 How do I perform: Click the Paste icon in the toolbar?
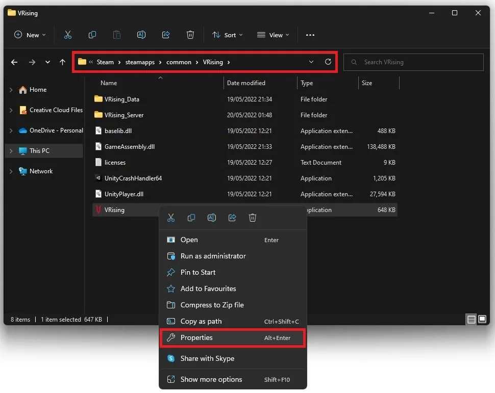[x=116, y=35]
